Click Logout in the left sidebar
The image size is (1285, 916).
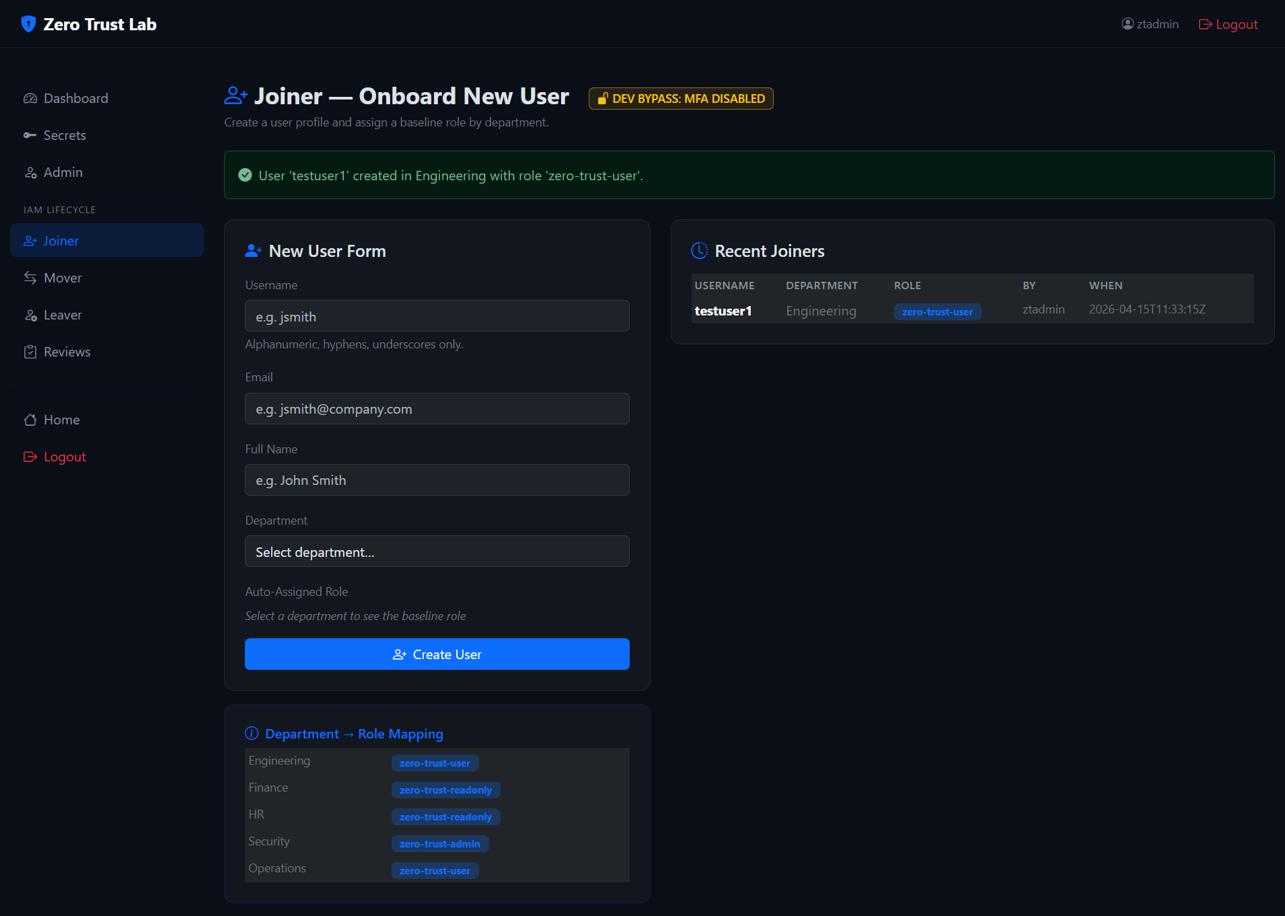pyautogui.click(x=65, y=457)
